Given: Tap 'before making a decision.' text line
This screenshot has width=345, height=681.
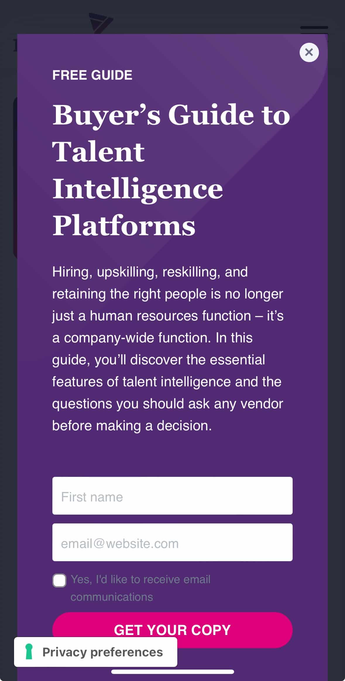Looking at the screenshot, I should (132, 426).
